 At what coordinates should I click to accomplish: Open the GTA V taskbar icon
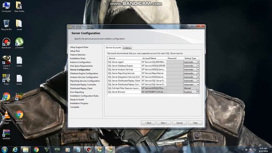point(47,150)
